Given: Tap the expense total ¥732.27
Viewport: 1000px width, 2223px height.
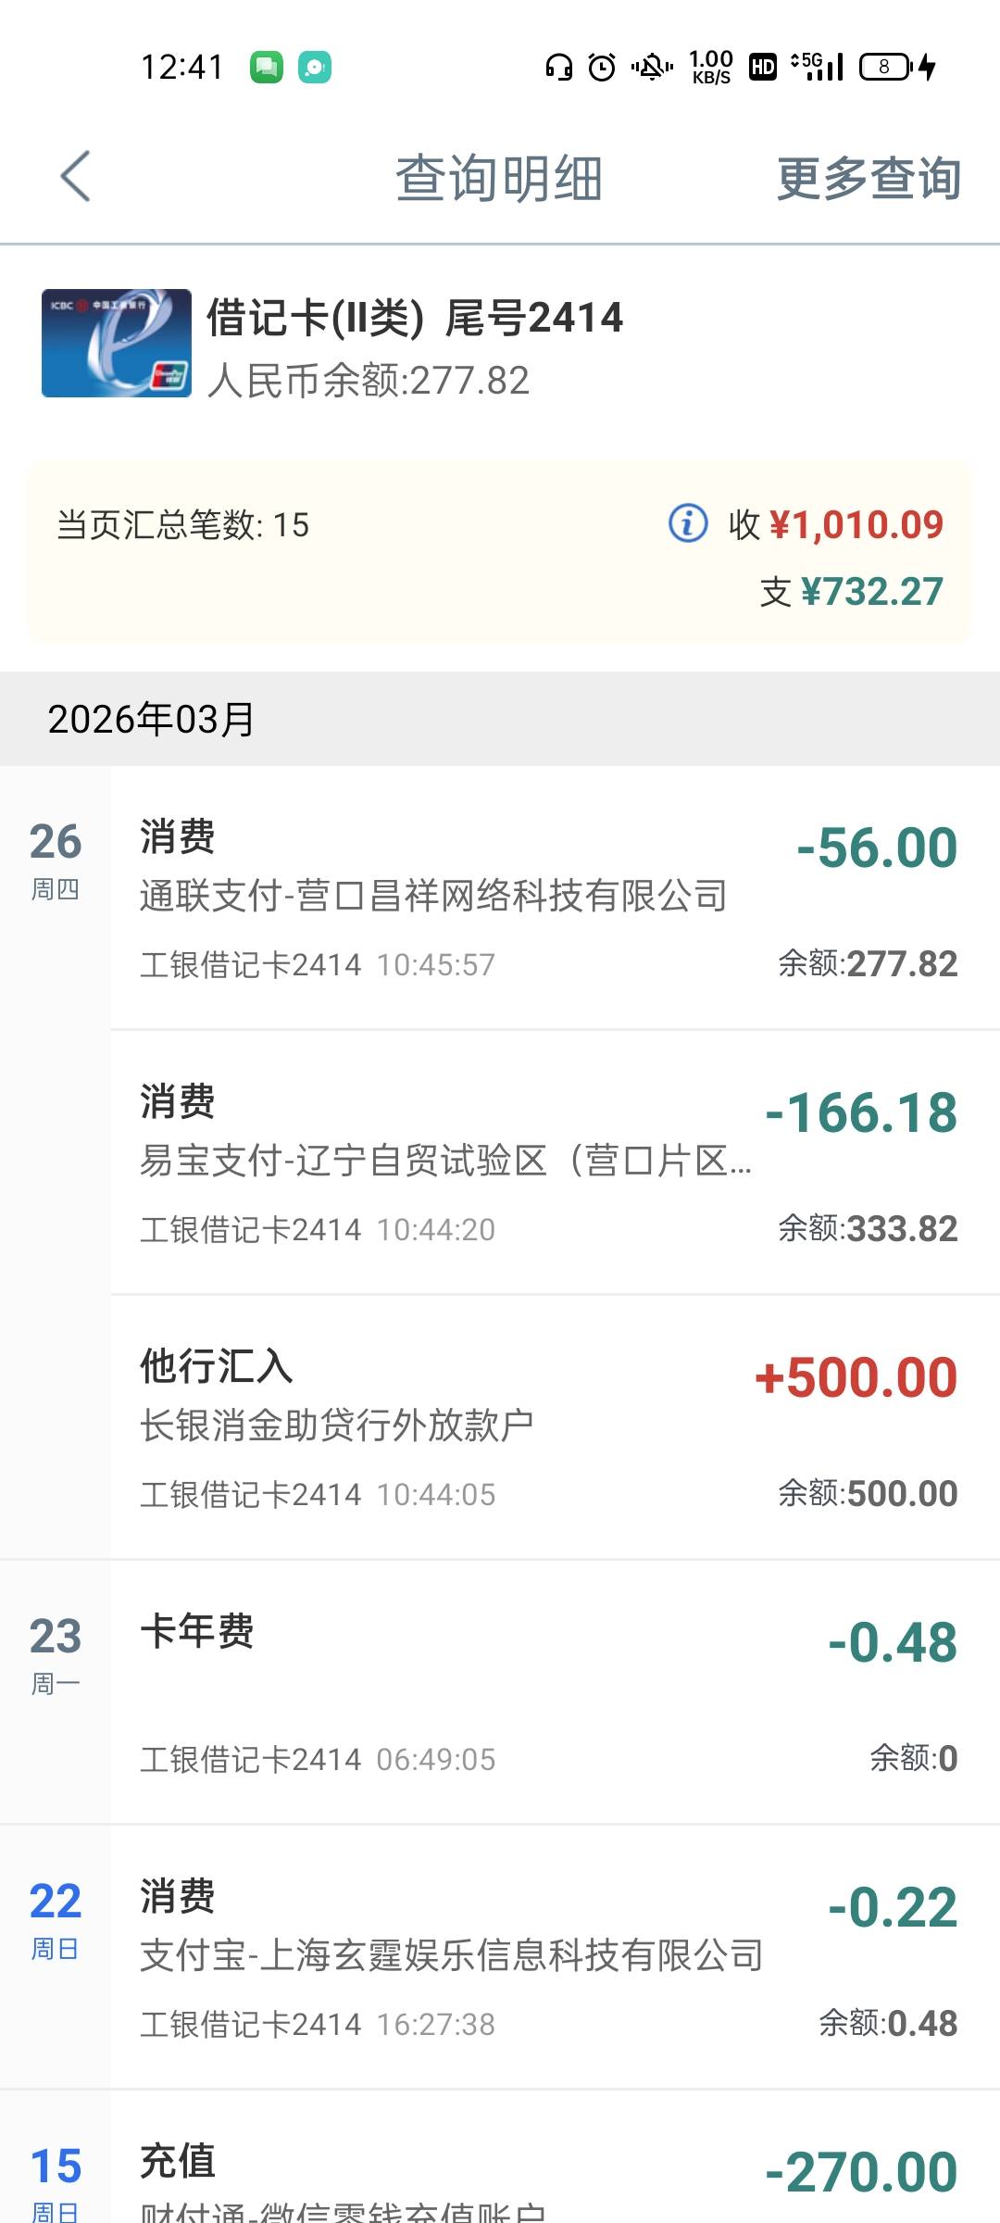Looking at the screenshot, I should (871, 592).
